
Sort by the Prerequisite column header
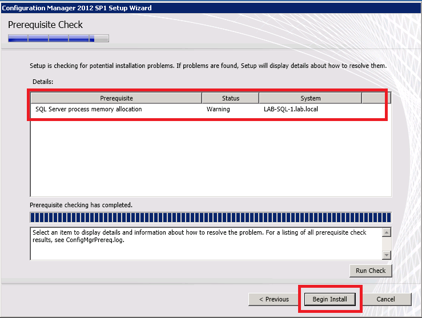[116, 98]
